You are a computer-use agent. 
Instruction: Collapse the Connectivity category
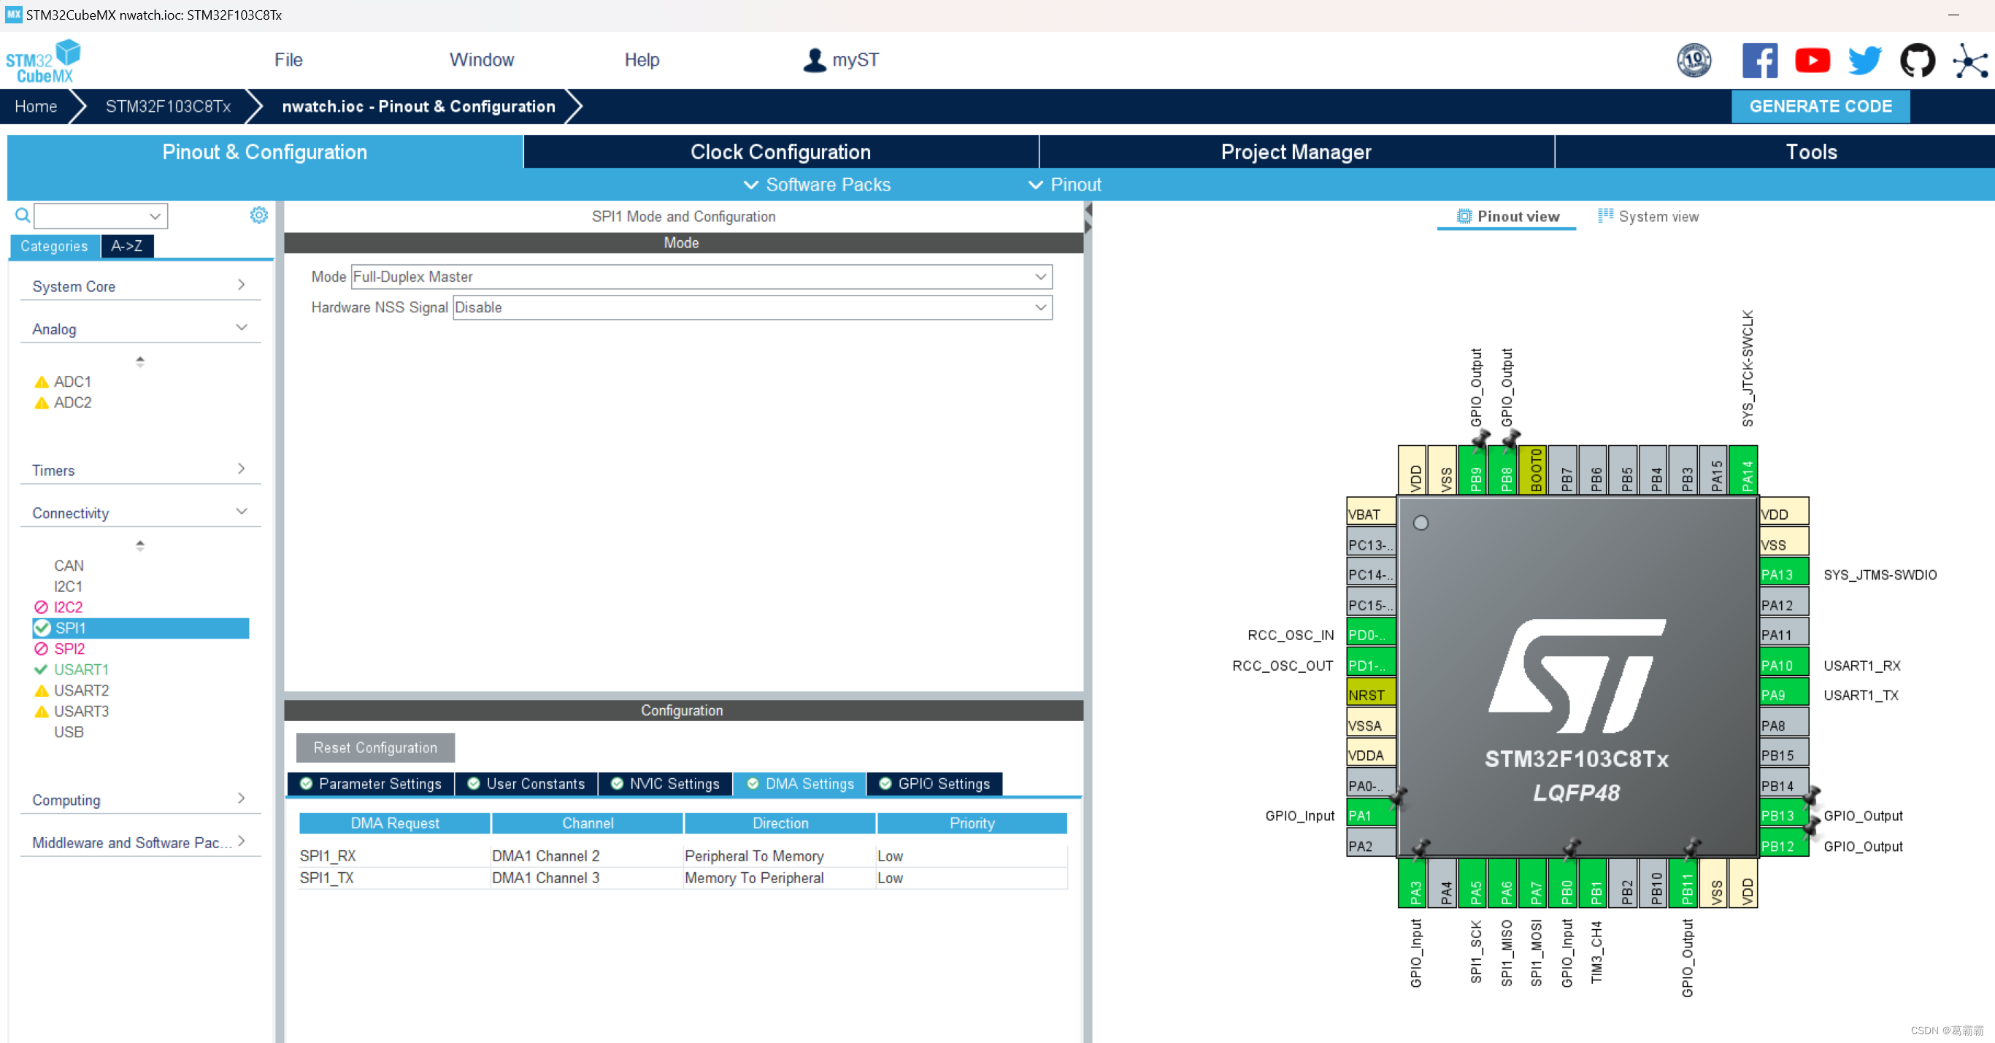coord(139,512)
